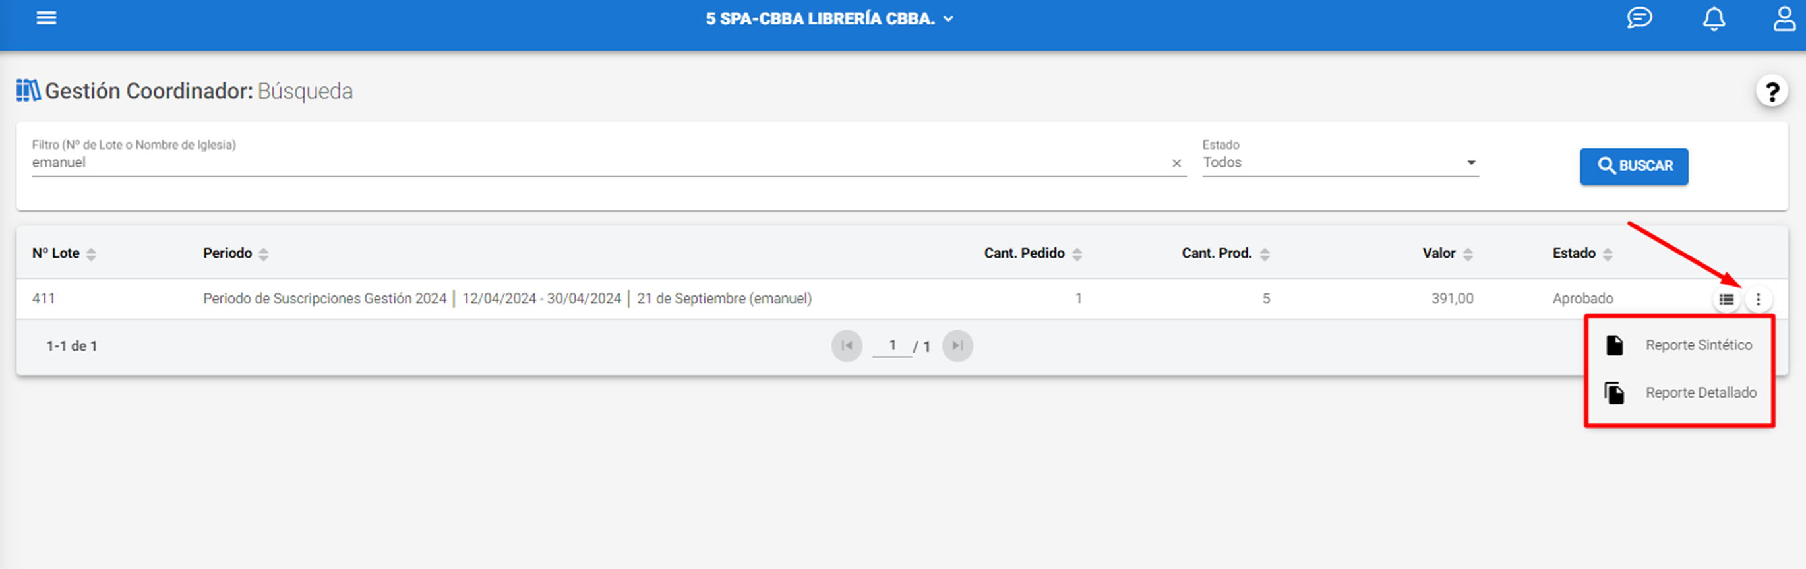
Task: Click the 391,00 value cell
Action: 1452,299
